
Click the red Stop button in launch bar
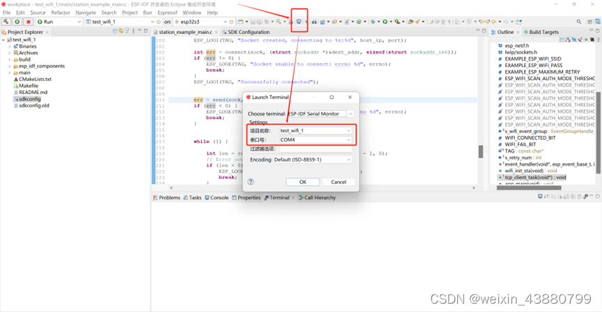(x=28, y=22)
